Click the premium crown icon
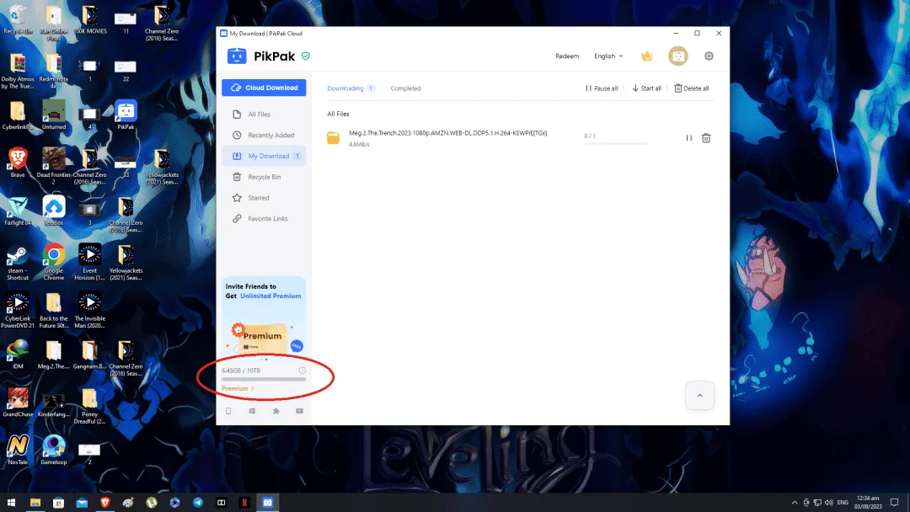 (x=646, y=56)
